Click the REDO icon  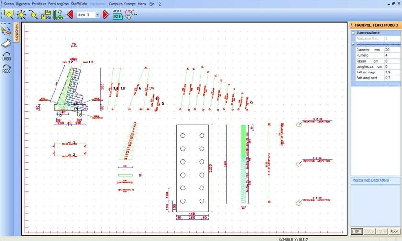[x=7, y=69]
